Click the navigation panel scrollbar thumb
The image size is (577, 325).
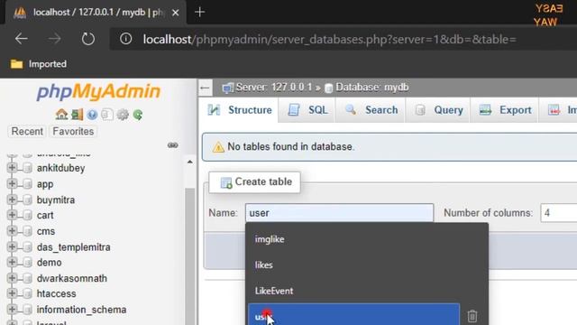click(x=190, y=256)
